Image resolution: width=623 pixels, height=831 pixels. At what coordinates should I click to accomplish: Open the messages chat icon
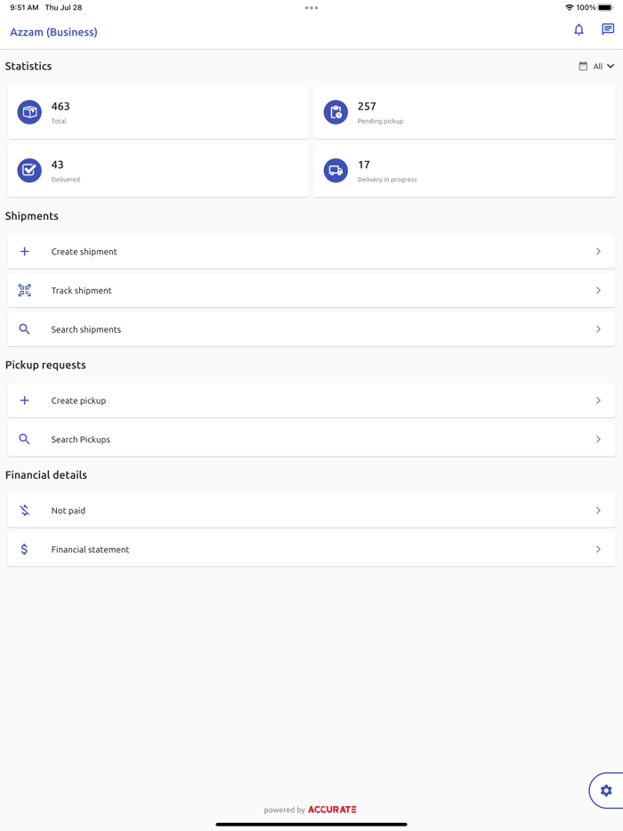click(608, 30)
